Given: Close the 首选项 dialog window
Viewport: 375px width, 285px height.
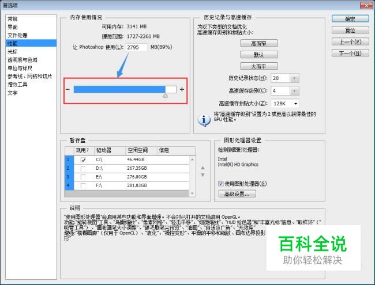Looking at the screenshot, I should coord(366,5).
